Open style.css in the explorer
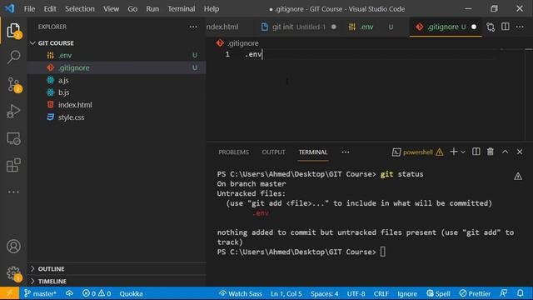The image size is (533, 300). click(117, 117)
